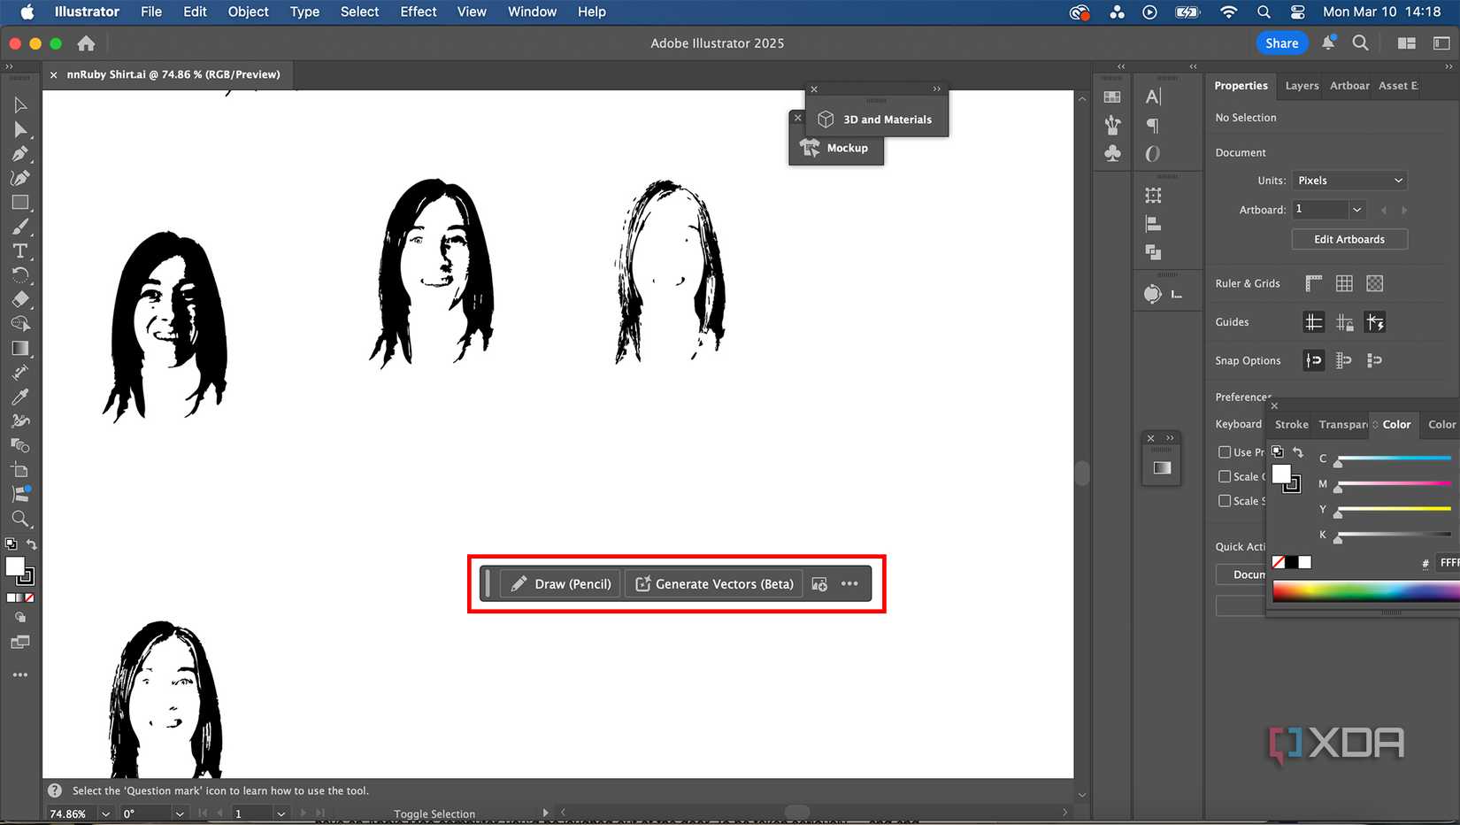Viewport: 1460px width, 825px height.
Task: Check the Scale Corners option
Action: tap(1224, 476)
